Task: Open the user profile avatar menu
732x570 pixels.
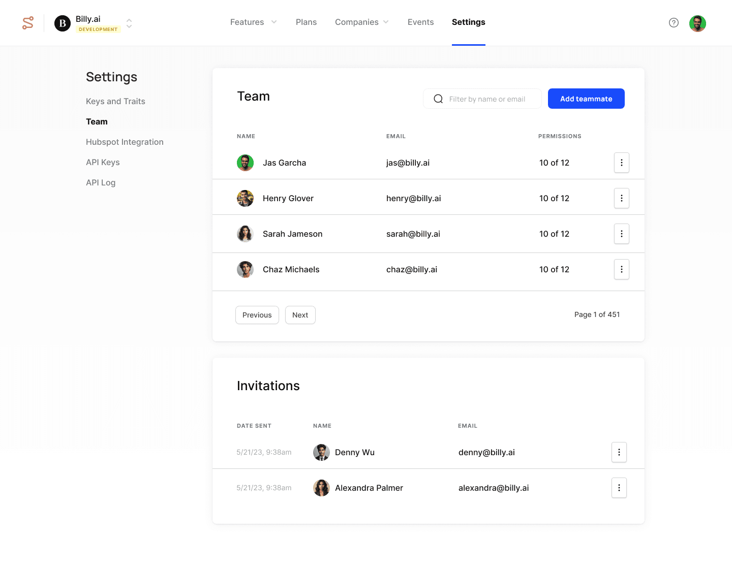Action: click(x=697, y=23)
